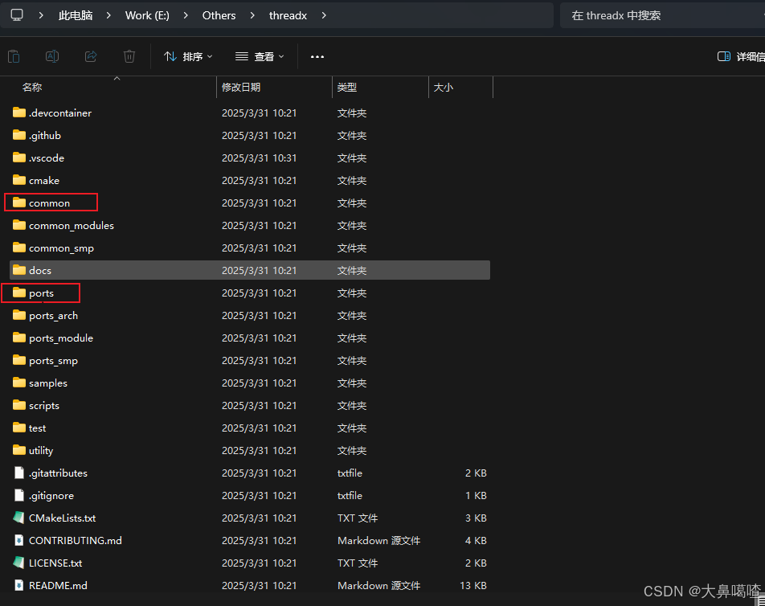Click Markdown 源文件 type of CONTRIBUTING.md
Image resolution: width=765 pixels, height=606 pixels.
378,541
